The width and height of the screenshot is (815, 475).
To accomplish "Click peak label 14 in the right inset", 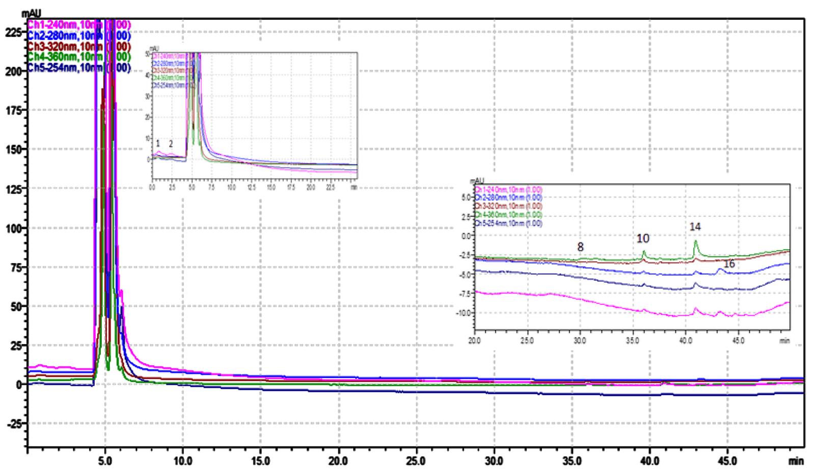I will [x=696, y=227].
